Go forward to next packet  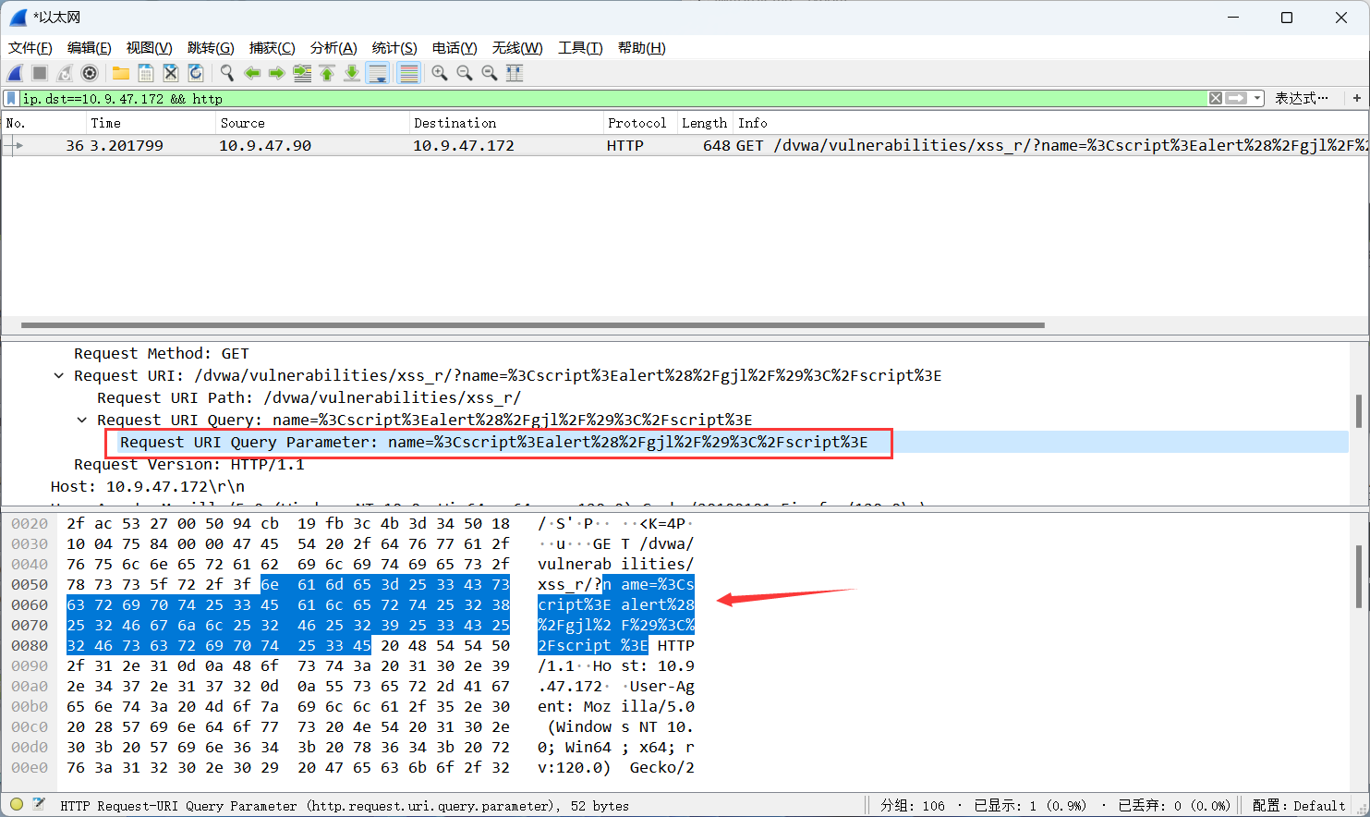[276, 73]
